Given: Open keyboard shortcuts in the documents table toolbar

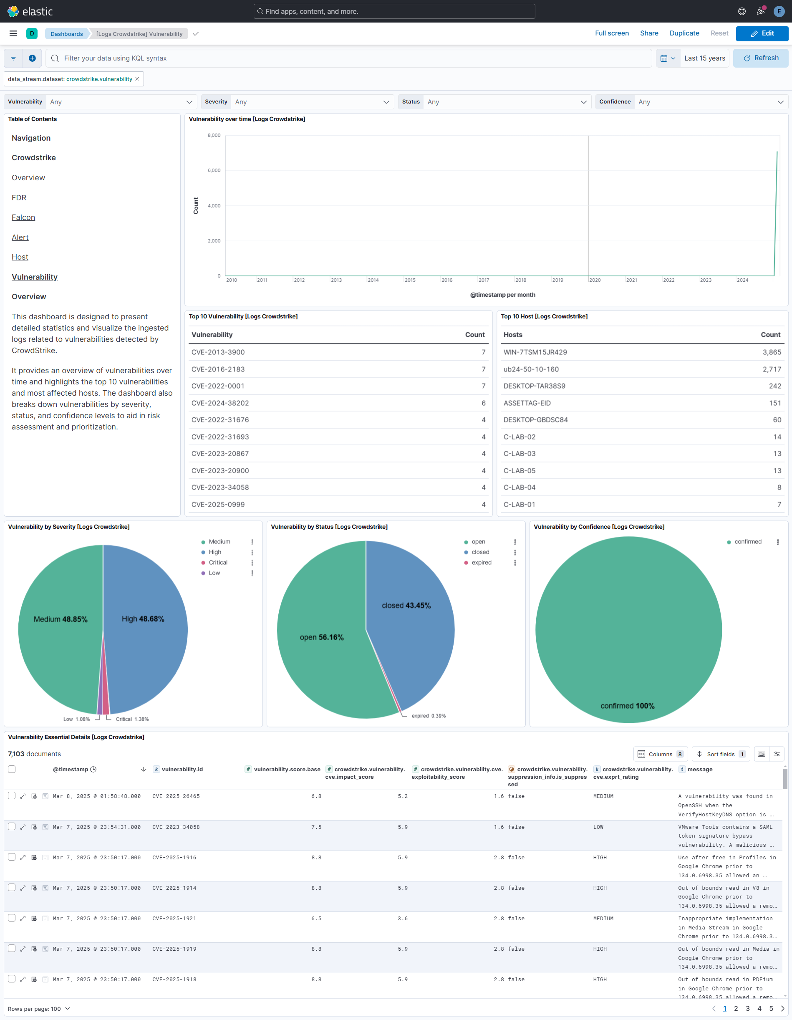Looking at the screenshot, I should point(761,753).
